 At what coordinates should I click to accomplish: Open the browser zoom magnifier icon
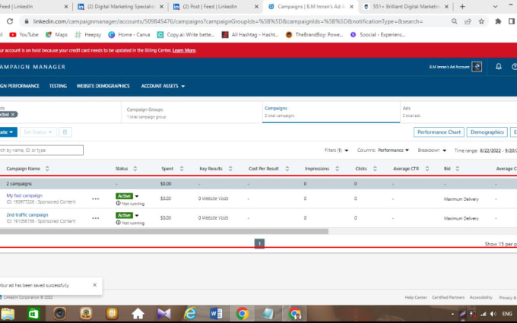[x=455, y=21]
